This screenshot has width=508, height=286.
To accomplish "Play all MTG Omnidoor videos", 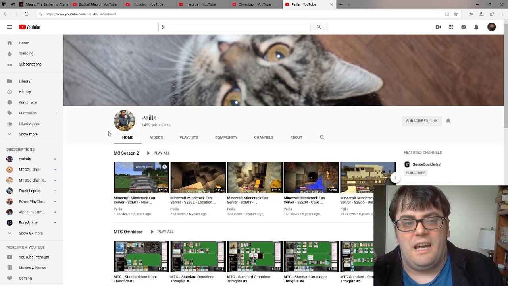I will coord(162,232).
